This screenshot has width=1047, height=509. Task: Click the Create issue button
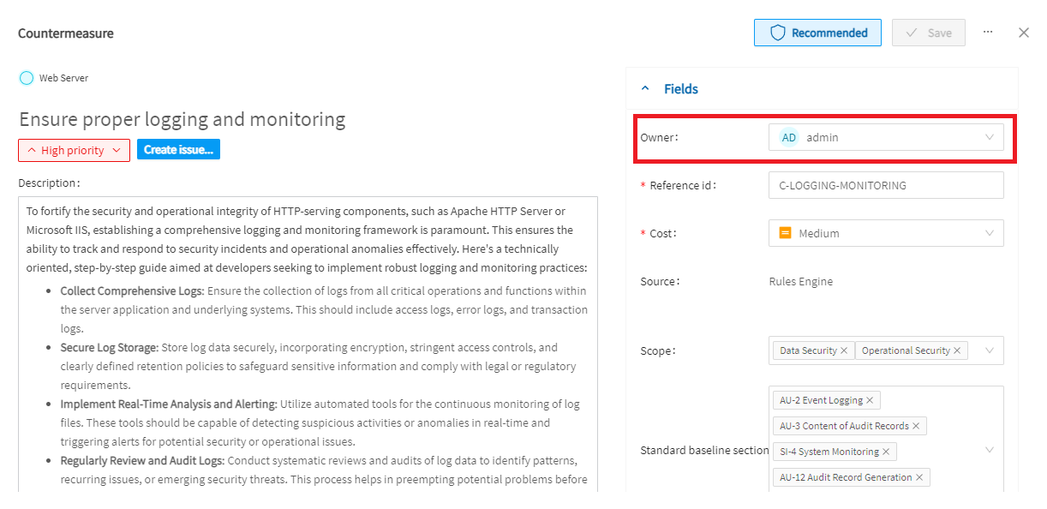tap(179, 150)
